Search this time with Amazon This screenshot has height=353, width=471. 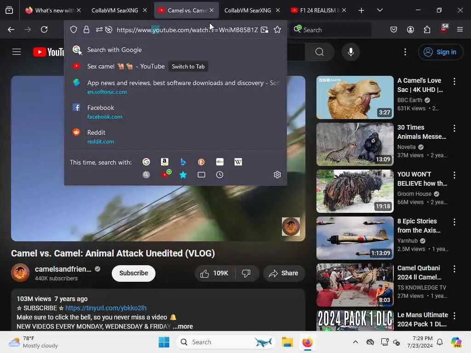(165, 162)
